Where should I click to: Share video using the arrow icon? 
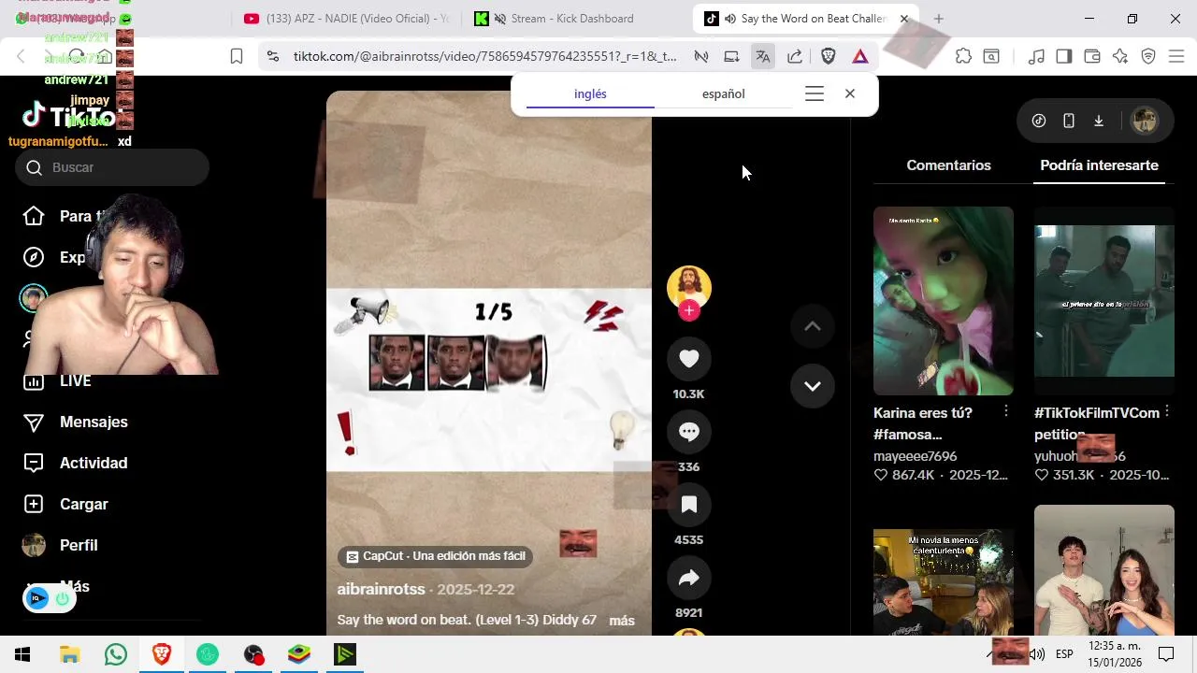click(689, 578)
